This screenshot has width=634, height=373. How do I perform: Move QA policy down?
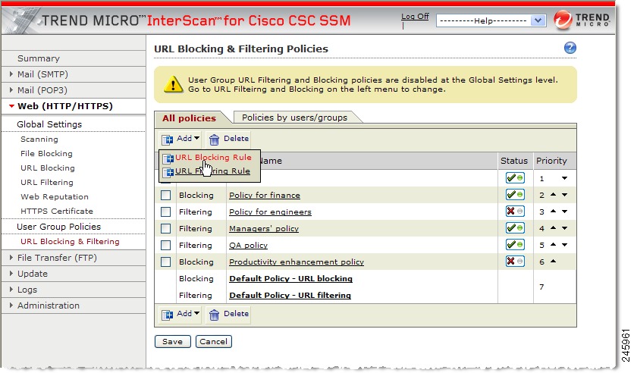(x=564, y=244)
